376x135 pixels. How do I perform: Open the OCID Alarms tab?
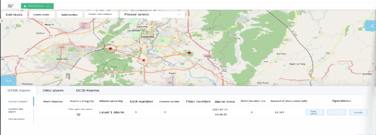pyautogui.click(x=87, y=90)
